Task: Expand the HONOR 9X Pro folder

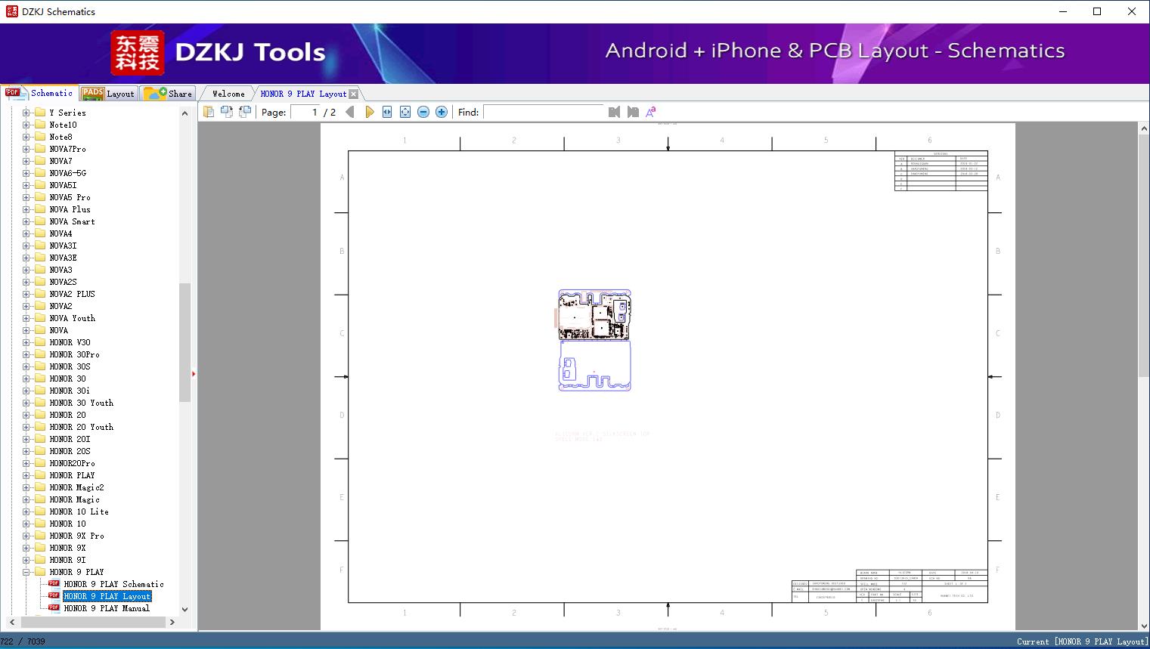Action: (x=26, y=536)
